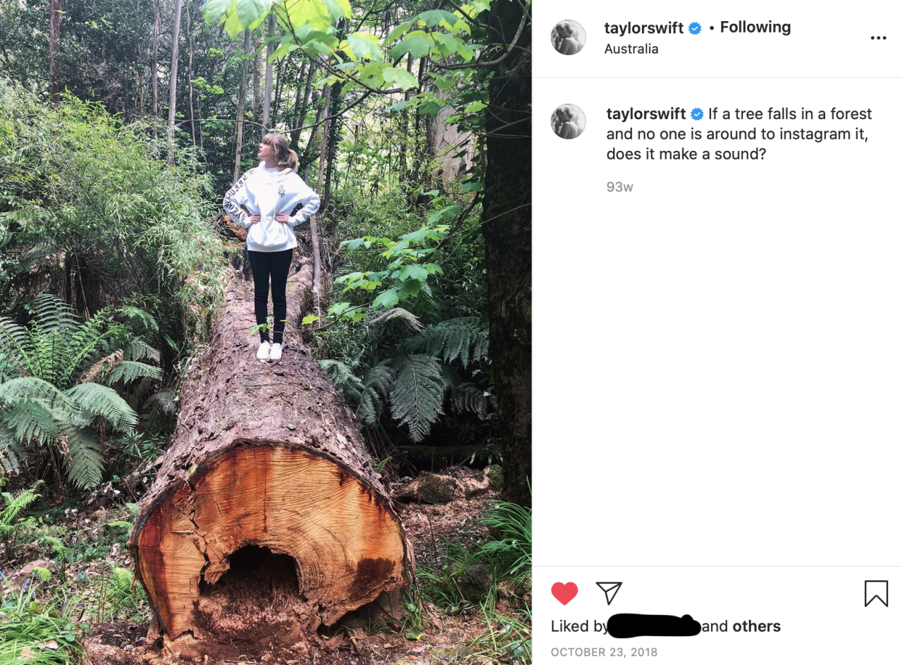Click the avatar beside the caption
Screen dimensions: 902x665
point(568,121)
